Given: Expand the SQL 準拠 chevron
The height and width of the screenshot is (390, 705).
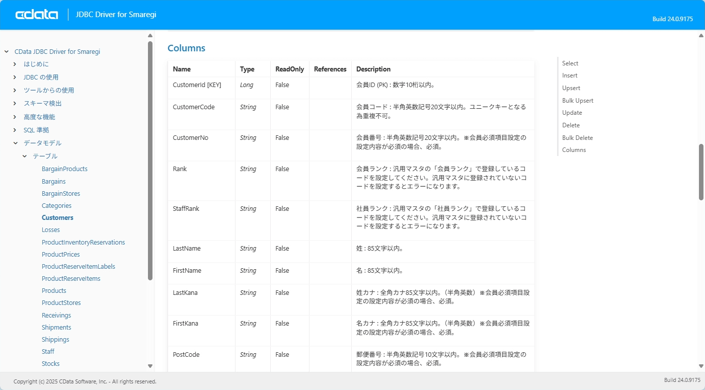Looking at the screenshot, I should click(15, 130).
